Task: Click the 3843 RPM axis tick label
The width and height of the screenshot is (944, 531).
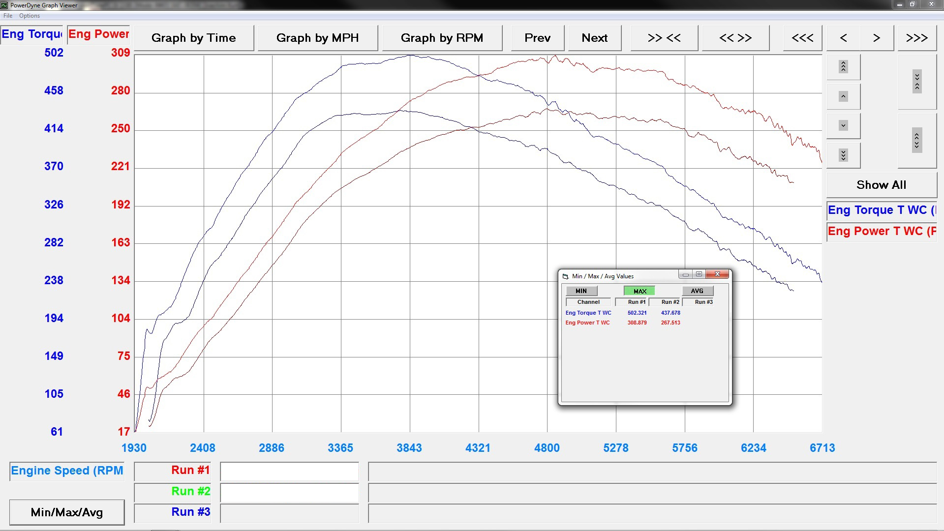Action: coord(409,448)
